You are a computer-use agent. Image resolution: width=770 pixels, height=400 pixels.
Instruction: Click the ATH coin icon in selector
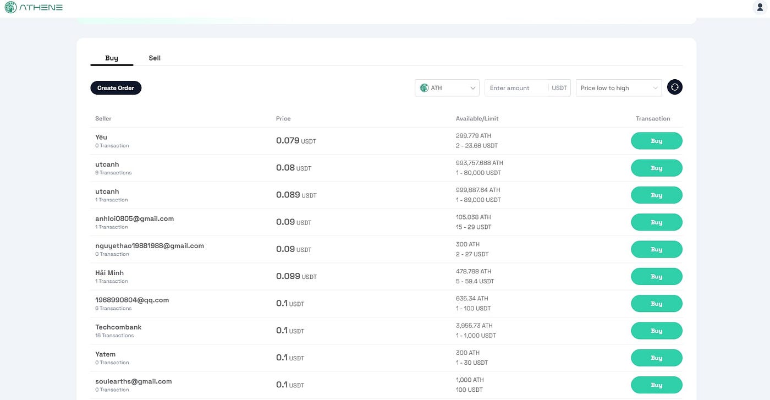424,88
